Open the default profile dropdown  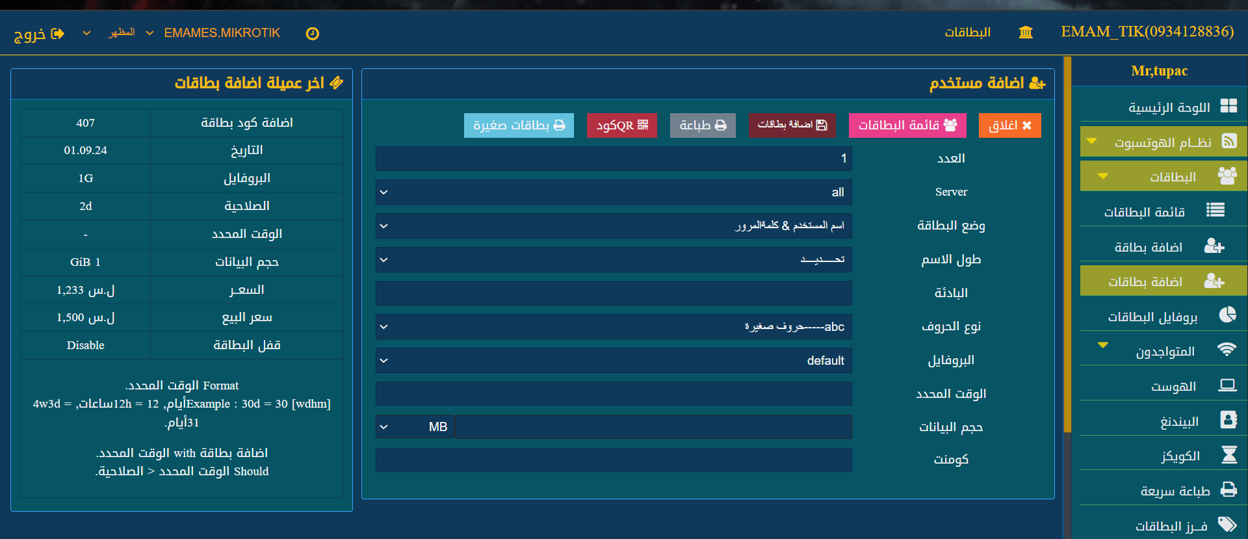pyautogui.click(x=613, y=361)
